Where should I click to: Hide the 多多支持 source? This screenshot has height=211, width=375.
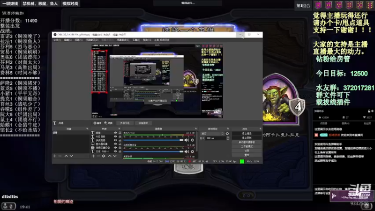pos(115,140)
